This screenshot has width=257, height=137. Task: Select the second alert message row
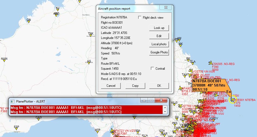click(x=86, y=112)
